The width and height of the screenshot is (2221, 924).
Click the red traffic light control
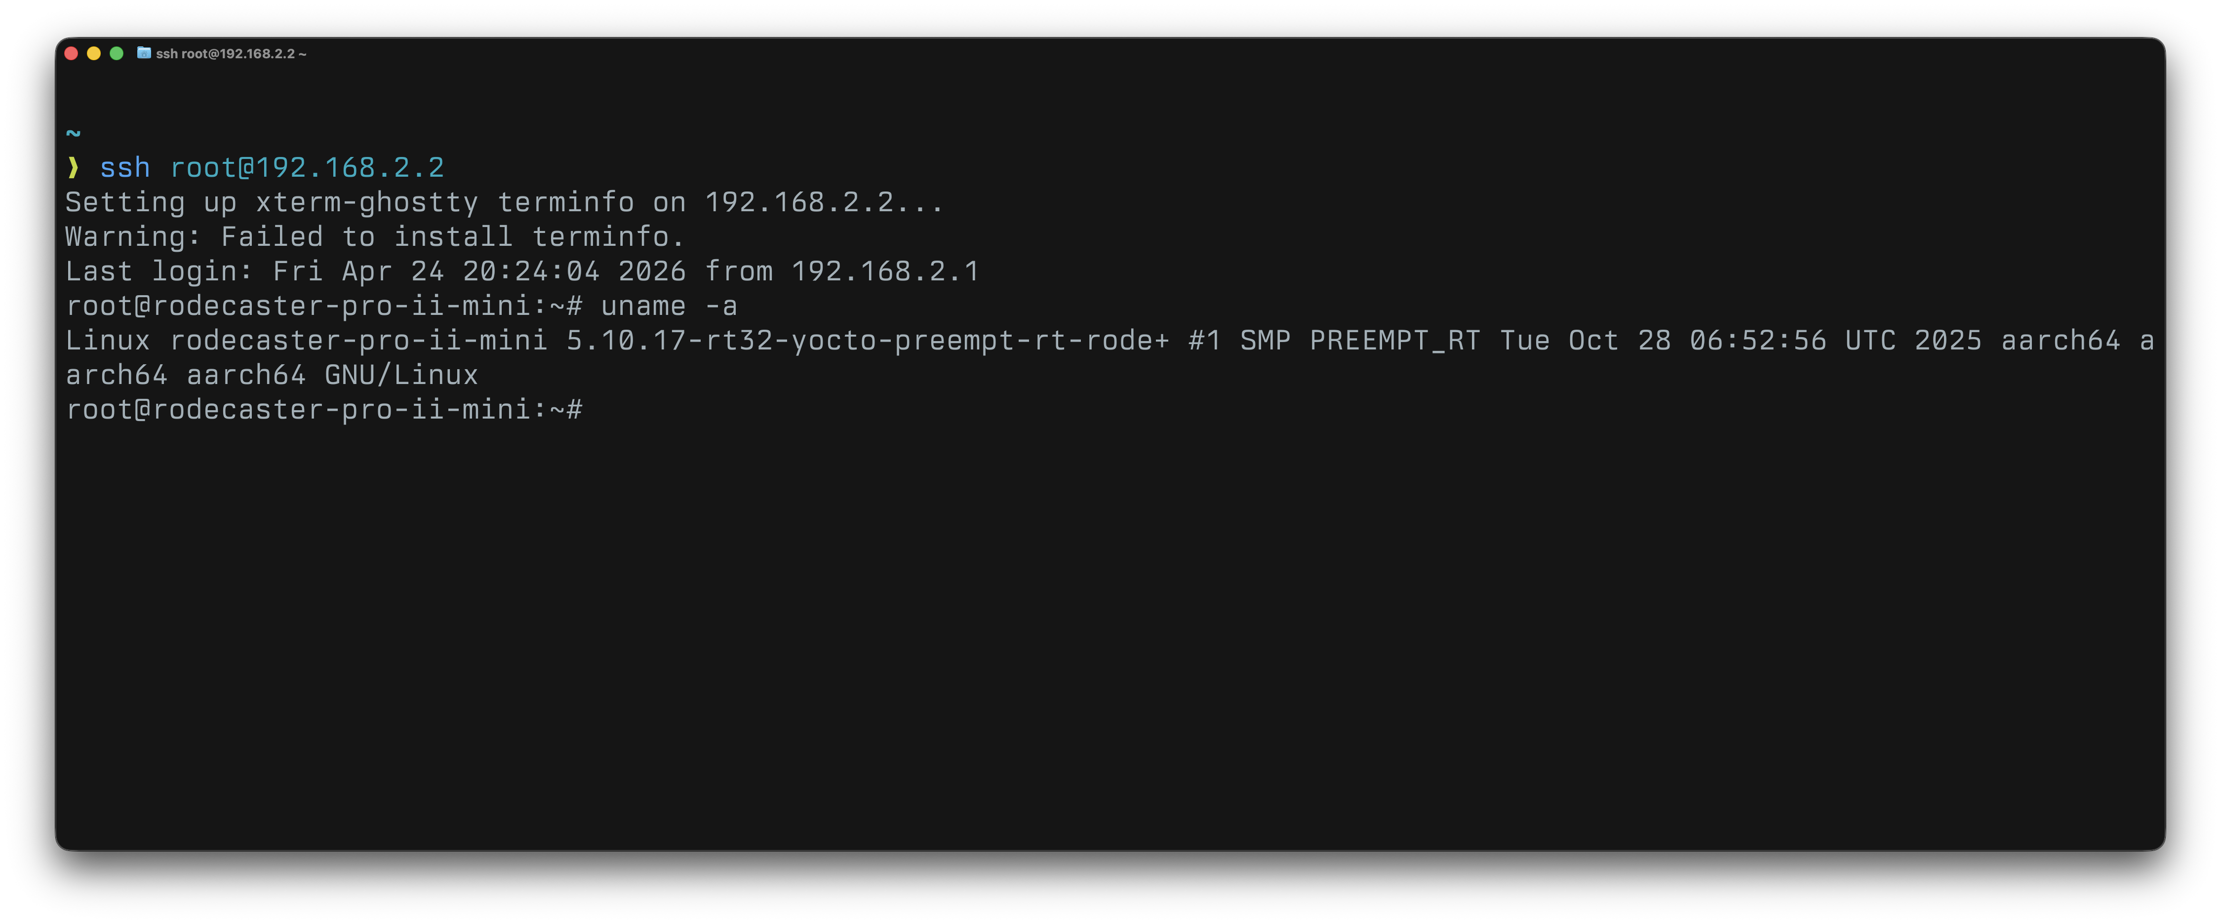(72, 53)
